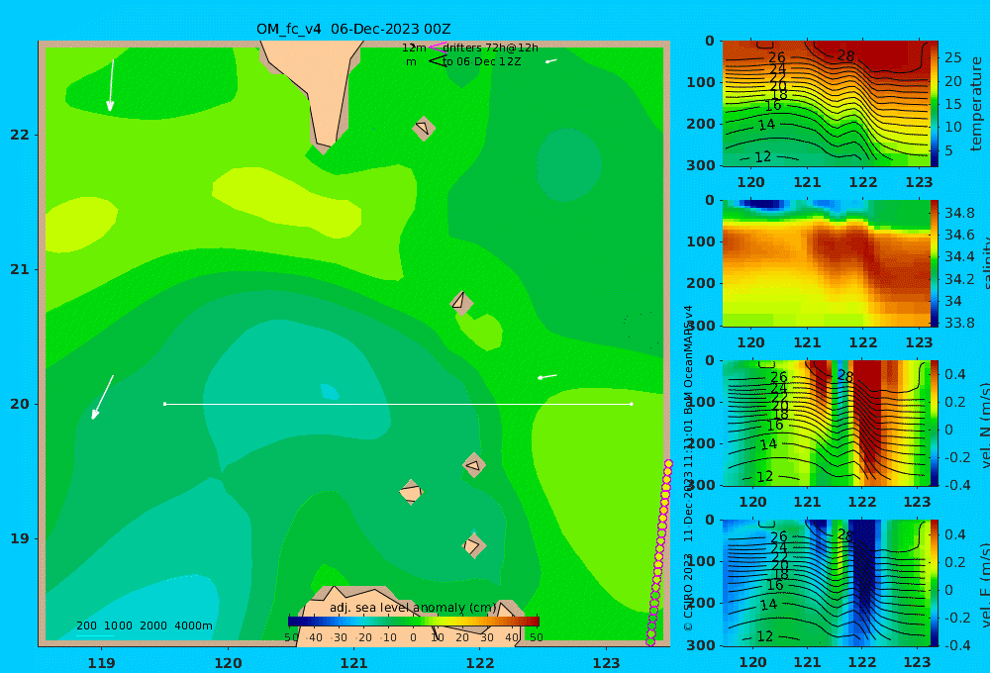The image size is (990, 673).
Task: Click depth label '300' of the temperature panel
Action: (701, 165)
